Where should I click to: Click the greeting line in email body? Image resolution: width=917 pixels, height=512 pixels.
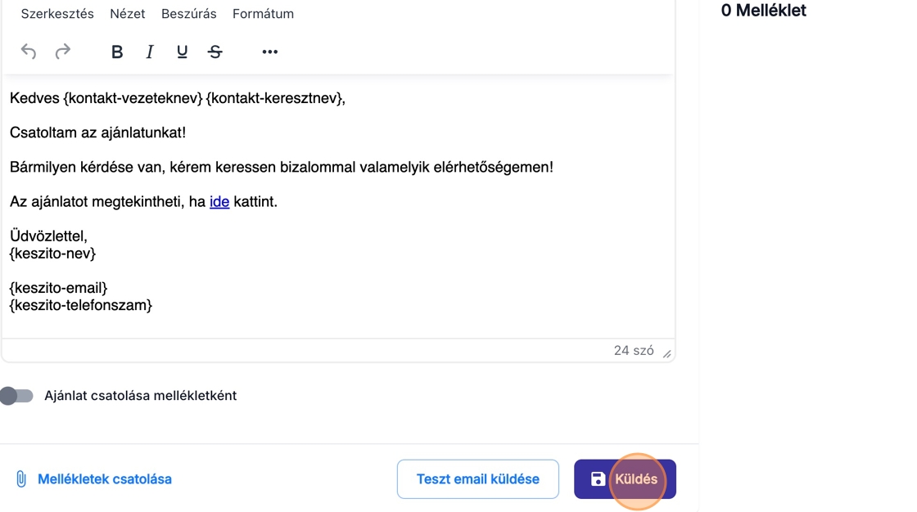coord(178,99)
